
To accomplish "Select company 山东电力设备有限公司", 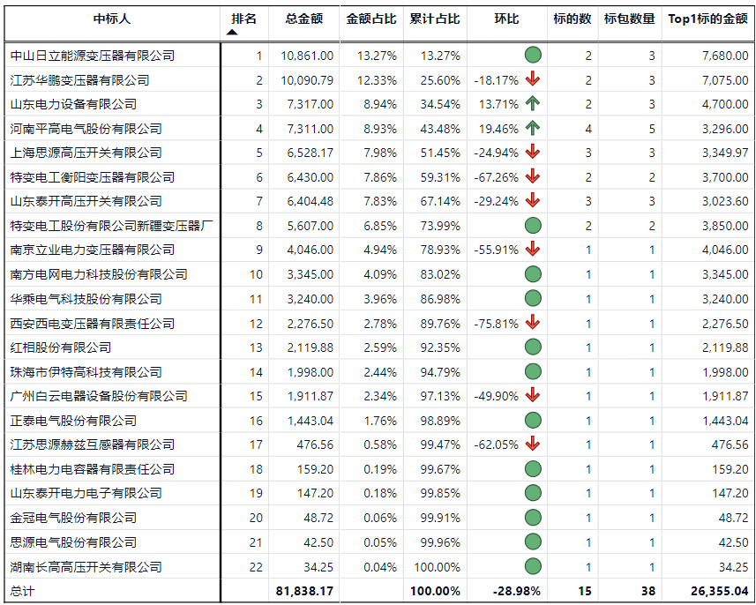I will (73, 104).
